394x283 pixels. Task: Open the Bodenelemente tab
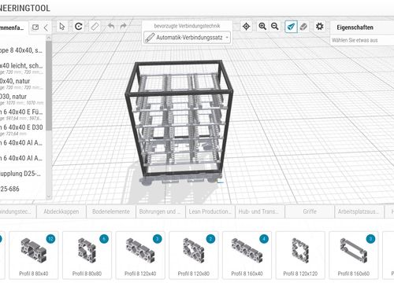click(x=111, y=211)
